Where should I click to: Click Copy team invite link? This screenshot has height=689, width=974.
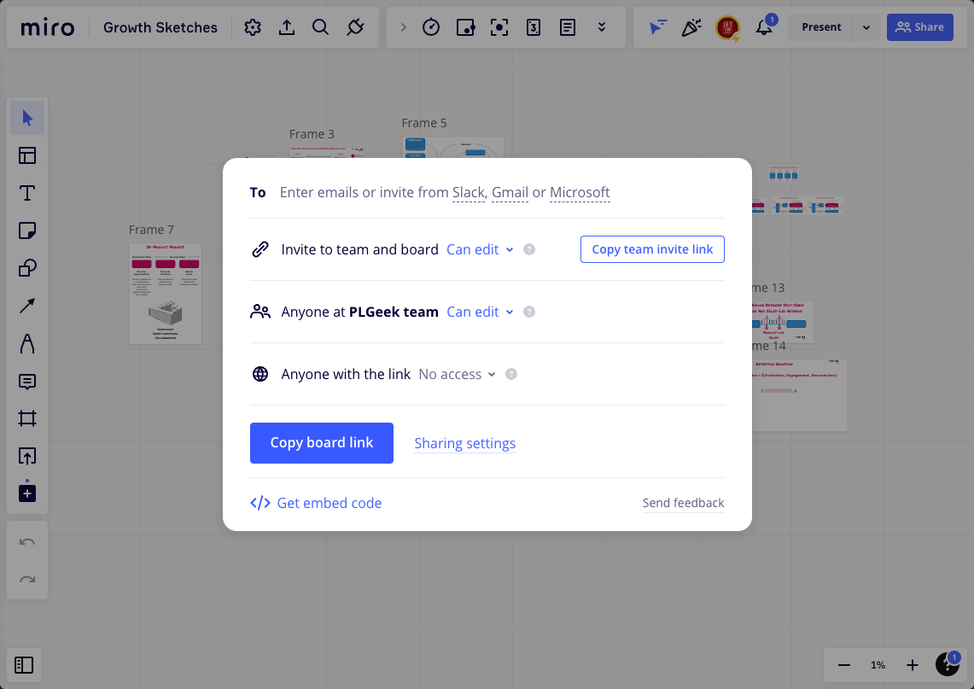click(x=652, y=249)
